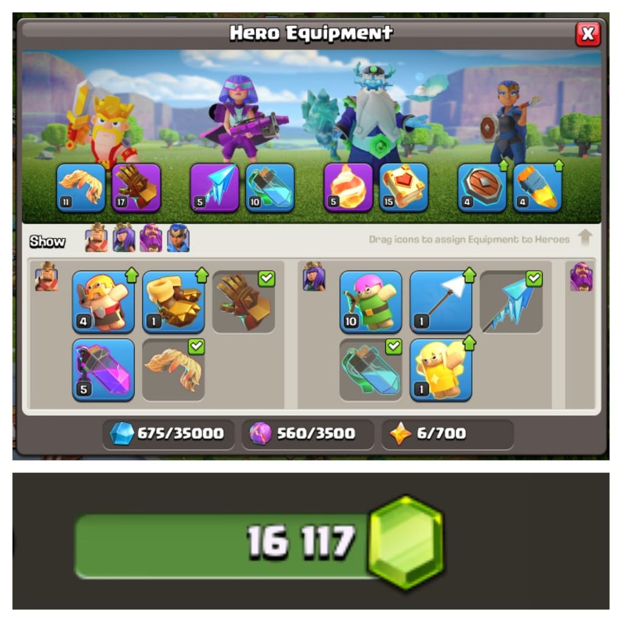Tap the purple Vampstache vial level 5
The image size is (622, 622).
[x=103, y=370]
